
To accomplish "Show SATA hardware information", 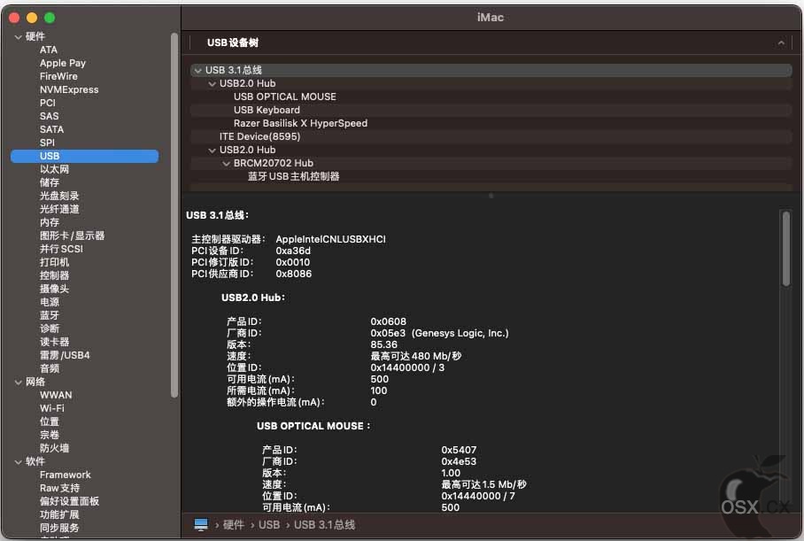I will (x=51, y=130).
